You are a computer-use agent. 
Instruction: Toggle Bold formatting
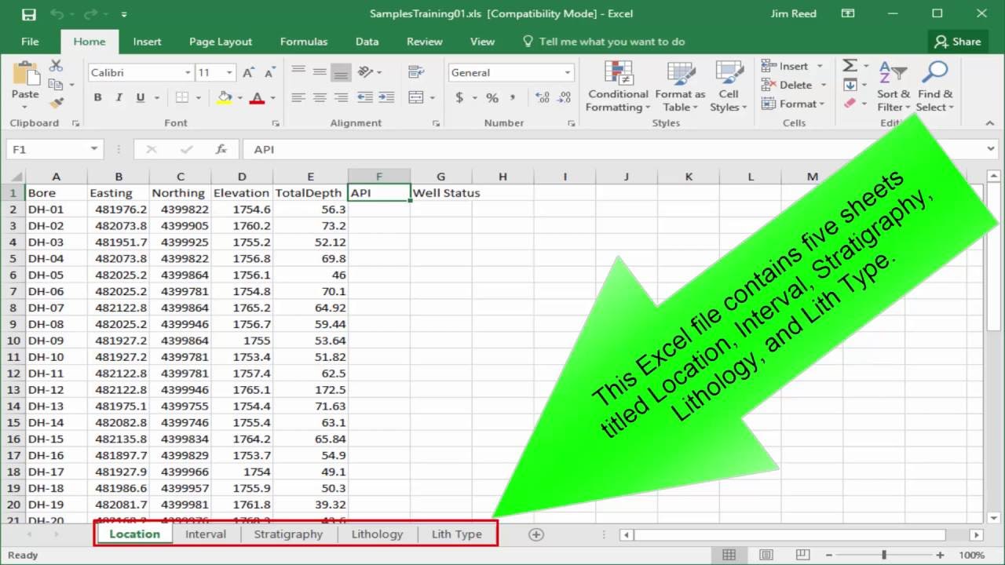click(x=97, y=97)
